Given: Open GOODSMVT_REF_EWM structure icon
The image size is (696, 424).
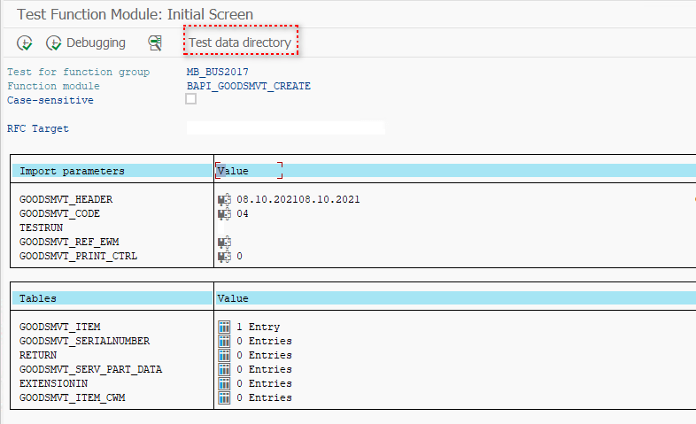Looking at the screenshot, I should pyautogui.click(x=224, y=242).
